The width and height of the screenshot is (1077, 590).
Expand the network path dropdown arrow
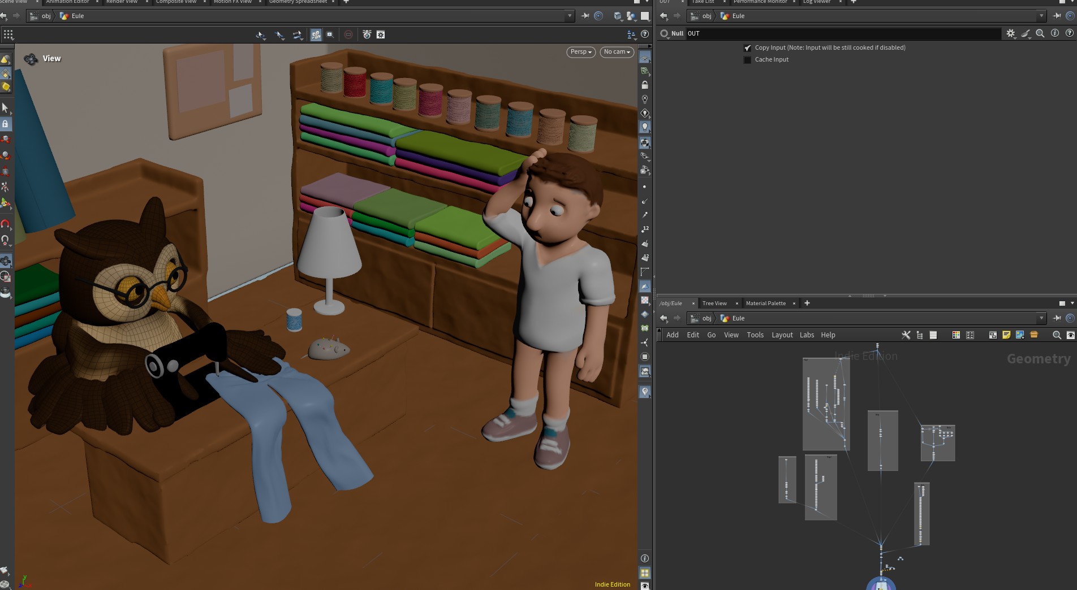coord(1041,318)
